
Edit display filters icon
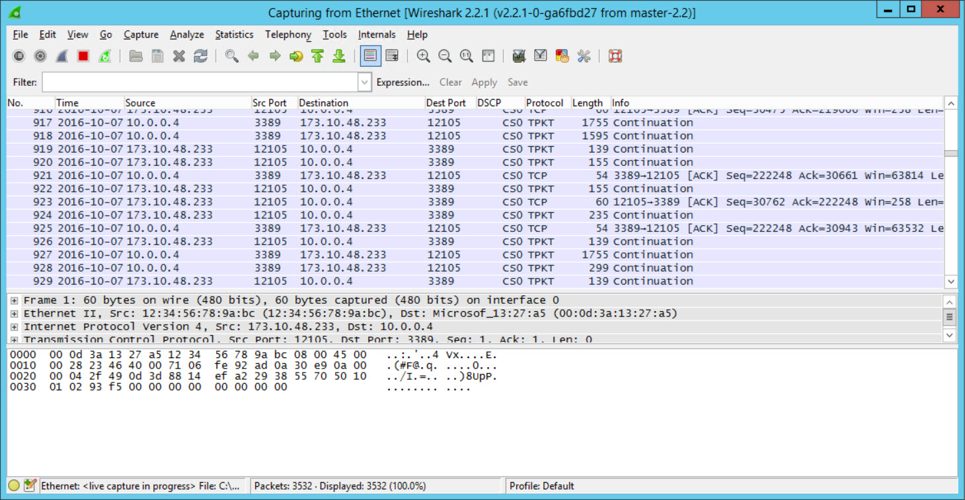(541, 56)
